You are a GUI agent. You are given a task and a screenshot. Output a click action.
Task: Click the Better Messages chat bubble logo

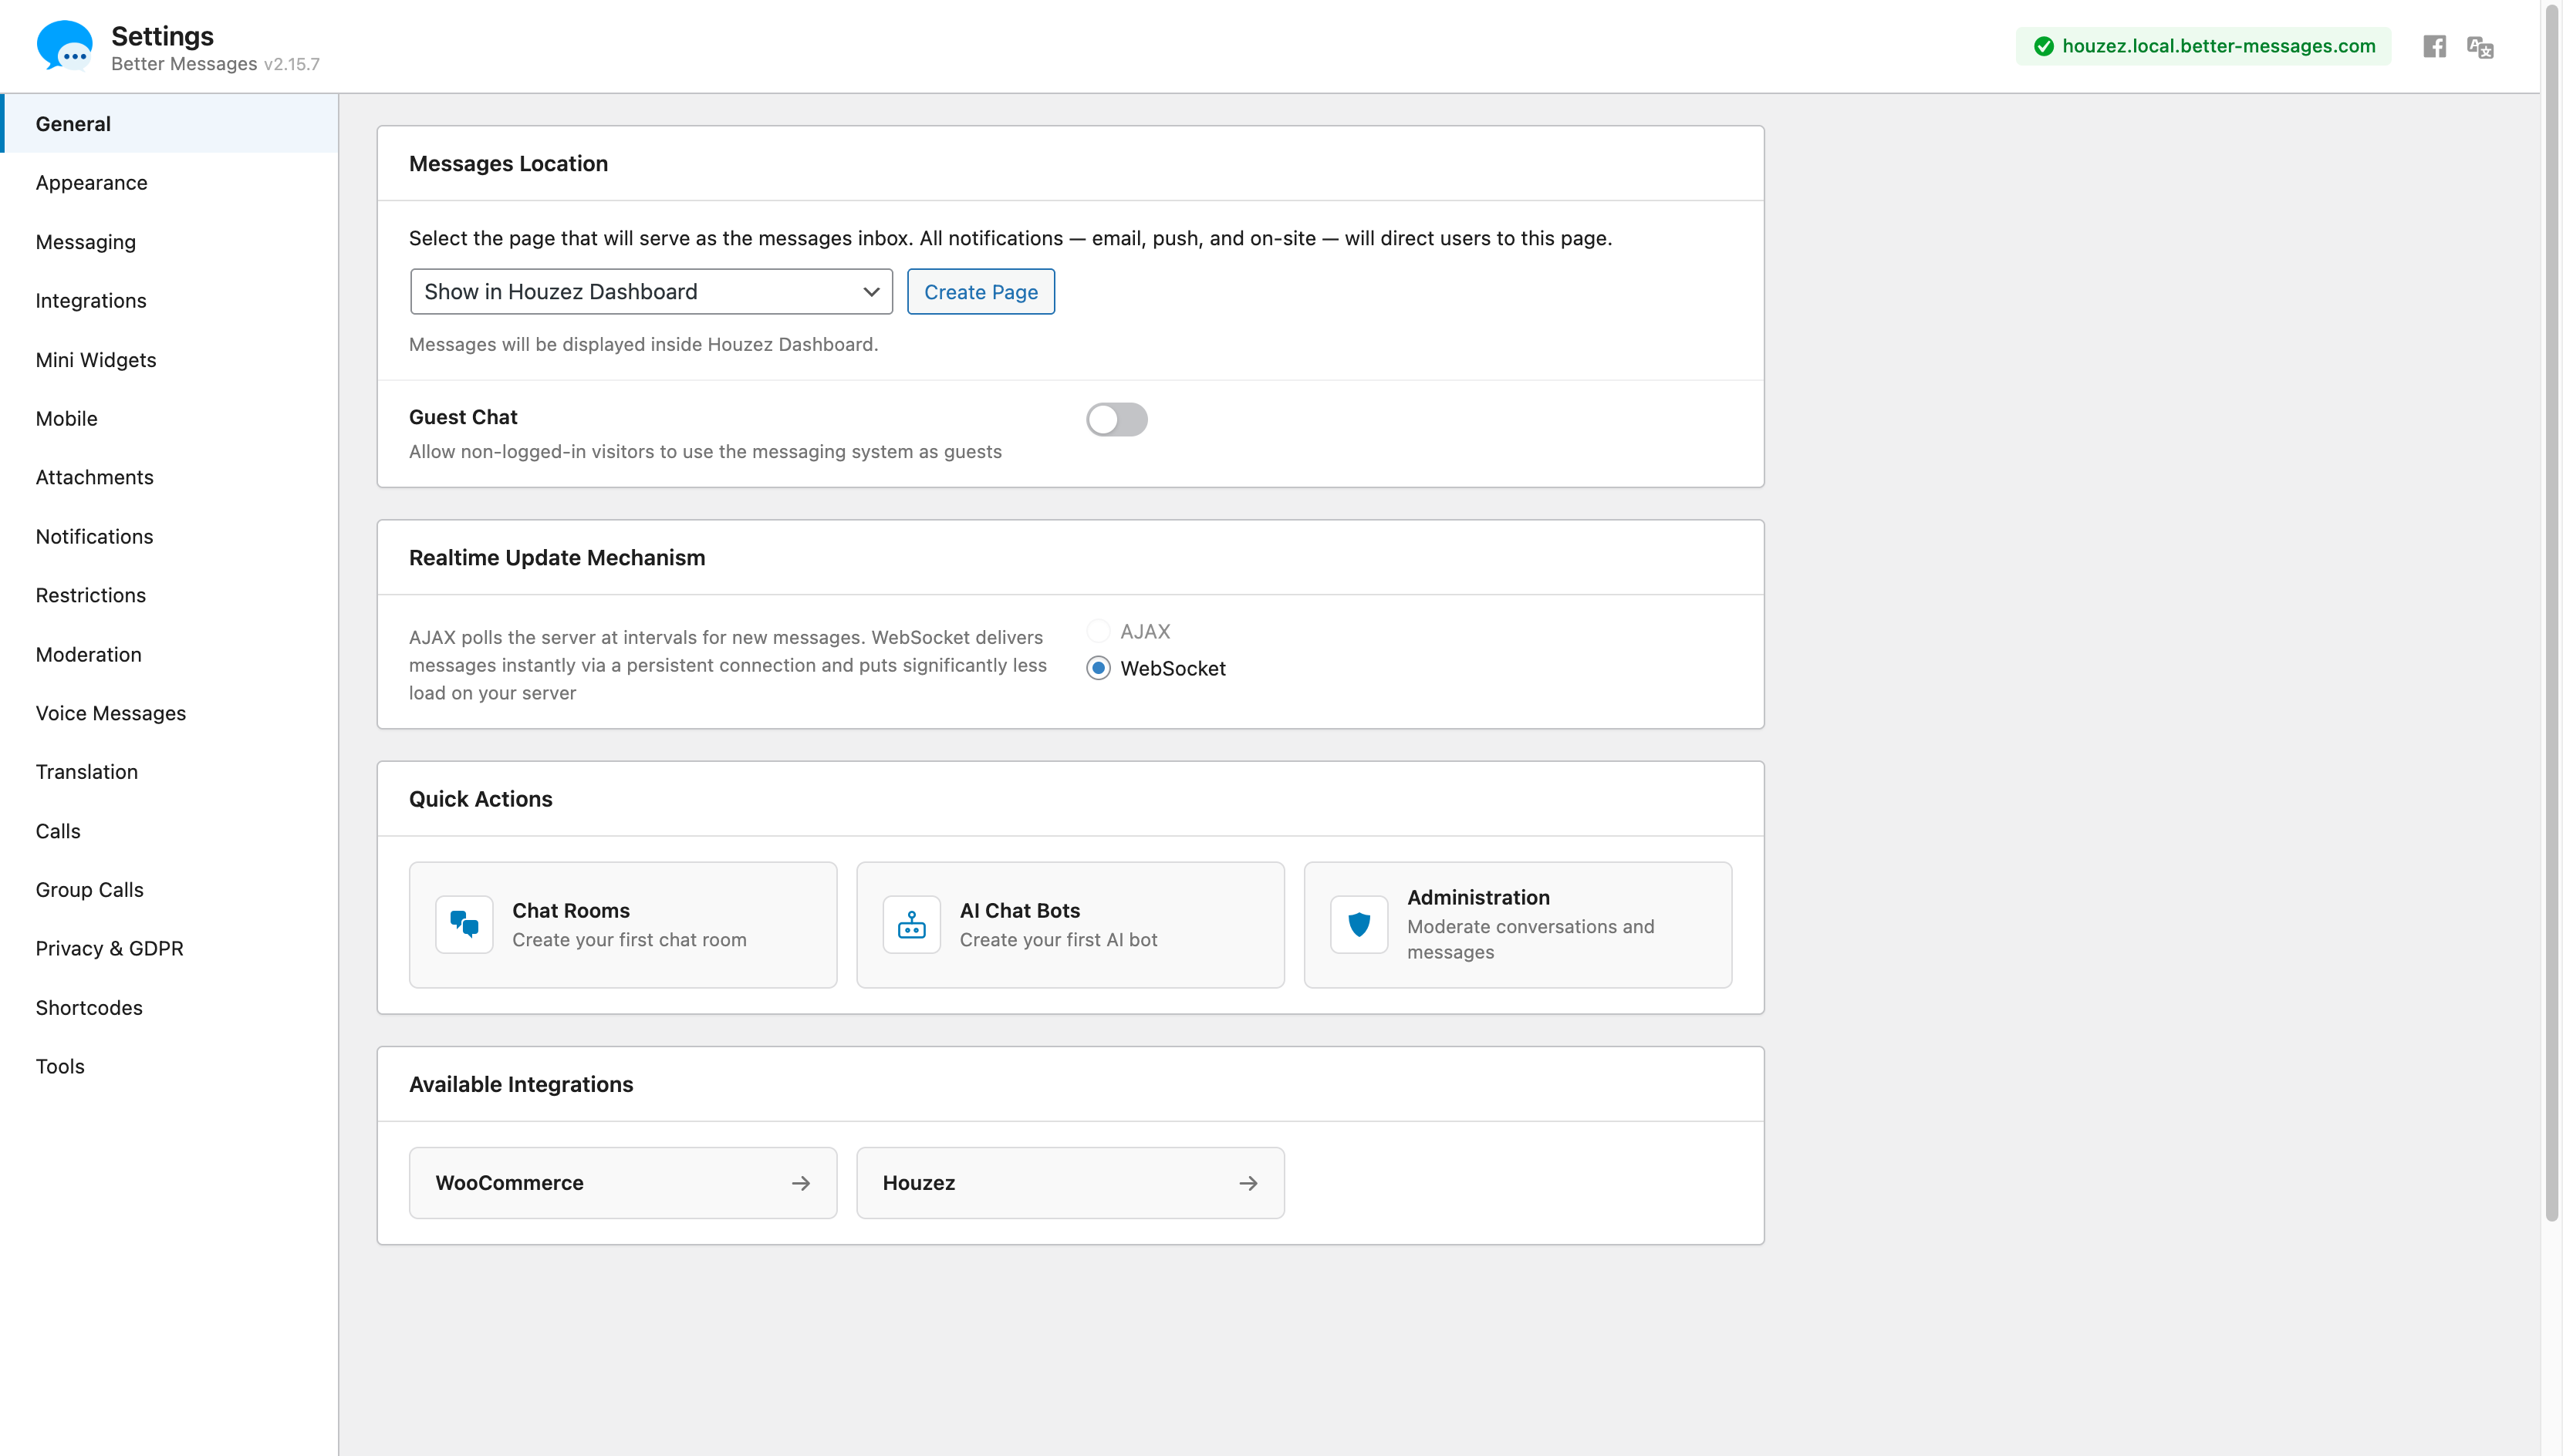[64, 46]
